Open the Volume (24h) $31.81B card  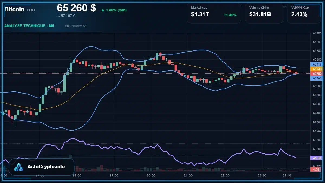[264, 13]
